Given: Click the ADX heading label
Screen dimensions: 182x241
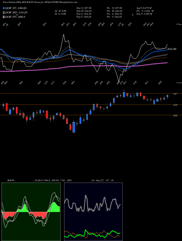Looking at the screenshot, I should [69, 180].
